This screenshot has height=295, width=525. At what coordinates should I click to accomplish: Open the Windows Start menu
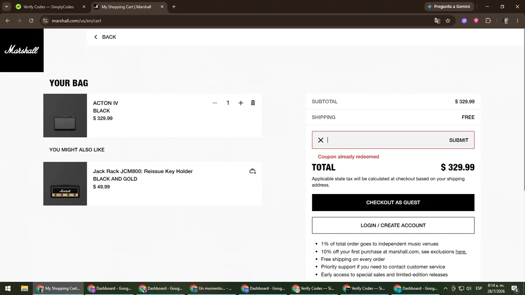(x=8, y=288)
